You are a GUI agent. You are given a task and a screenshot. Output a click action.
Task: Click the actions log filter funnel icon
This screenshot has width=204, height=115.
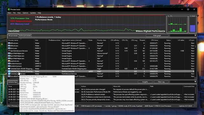click(x=195, y=82)
